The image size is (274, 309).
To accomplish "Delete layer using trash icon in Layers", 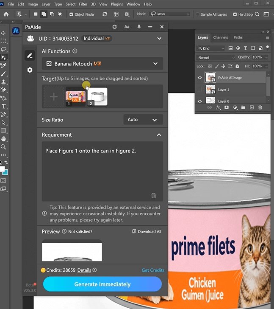I will [260, 107].
